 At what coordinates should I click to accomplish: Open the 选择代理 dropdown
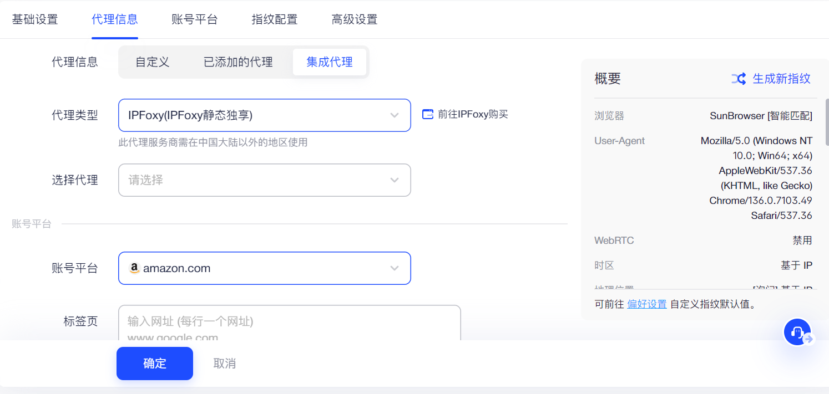[x=264, y=180]
